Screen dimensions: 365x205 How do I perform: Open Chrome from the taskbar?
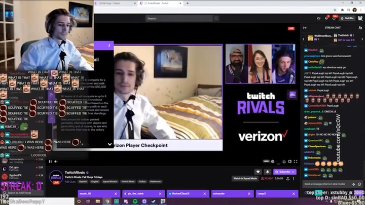[x=107, y=201]
